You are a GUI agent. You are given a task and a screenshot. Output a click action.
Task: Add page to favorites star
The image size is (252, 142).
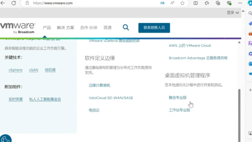[x=182, y=3]
